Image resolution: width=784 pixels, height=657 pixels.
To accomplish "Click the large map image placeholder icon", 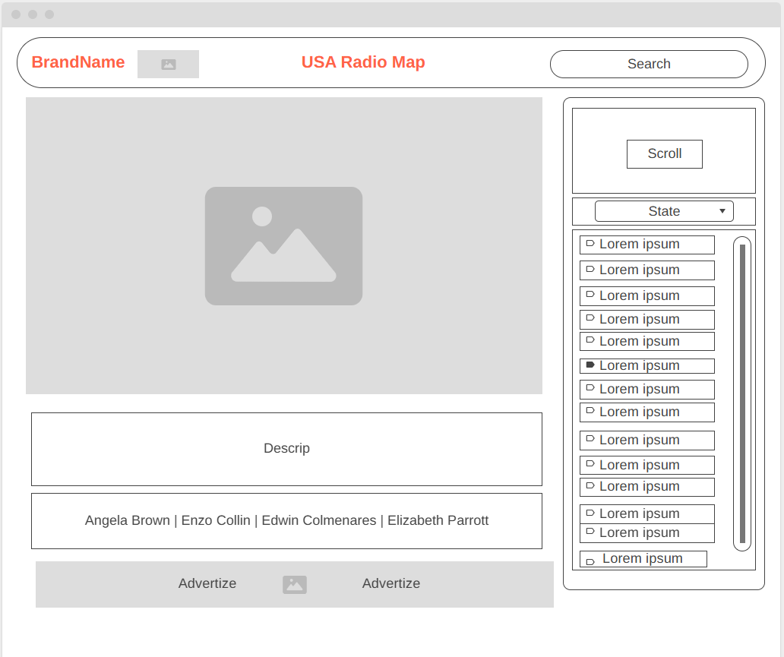I will [283, 246].
